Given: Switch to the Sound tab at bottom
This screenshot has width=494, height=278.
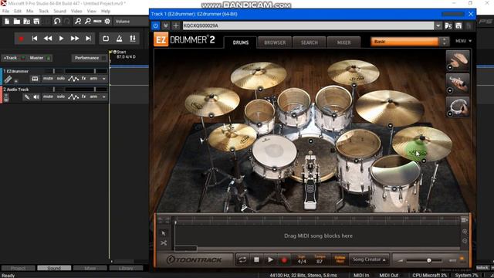Looking at the screenshot, I should [x=54, y=268].
